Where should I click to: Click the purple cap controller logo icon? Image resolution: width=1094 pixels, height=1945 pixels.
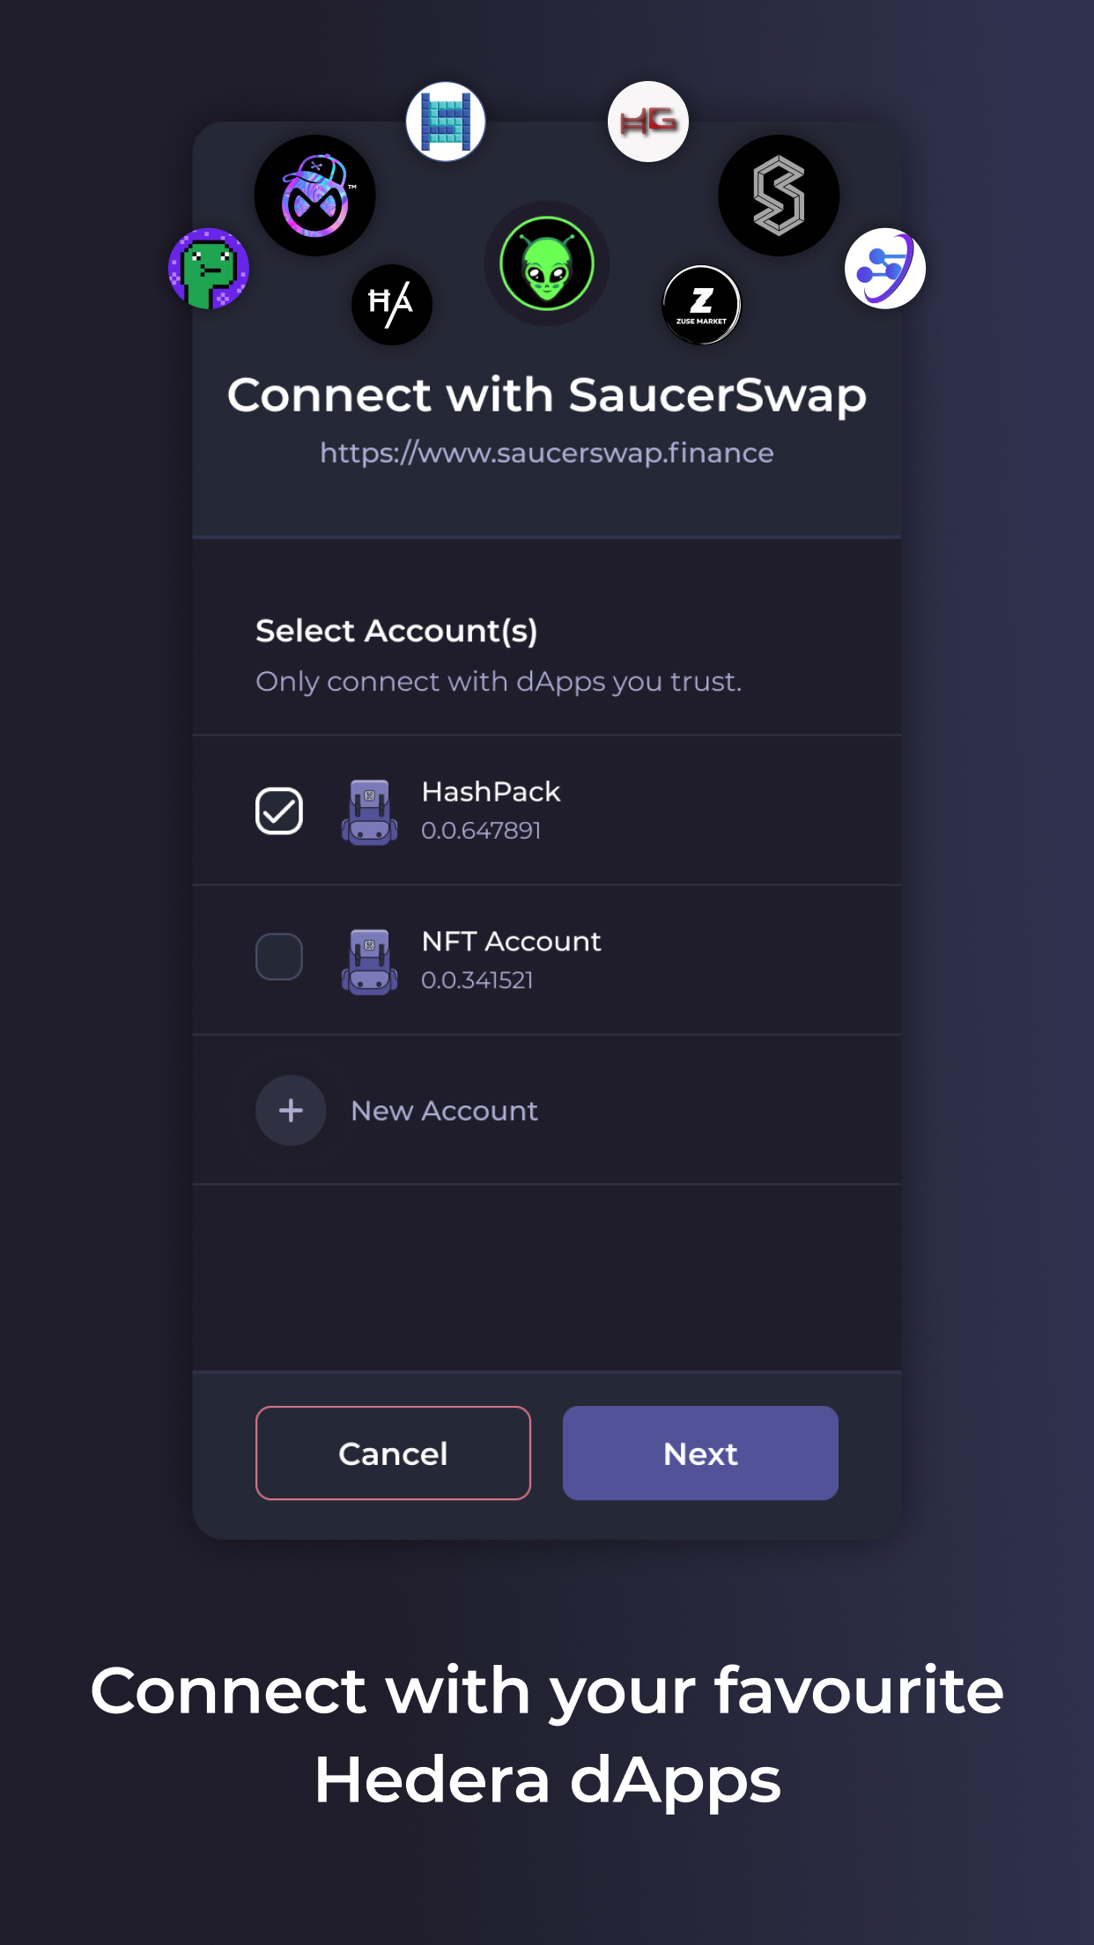(x=315, y=196)
